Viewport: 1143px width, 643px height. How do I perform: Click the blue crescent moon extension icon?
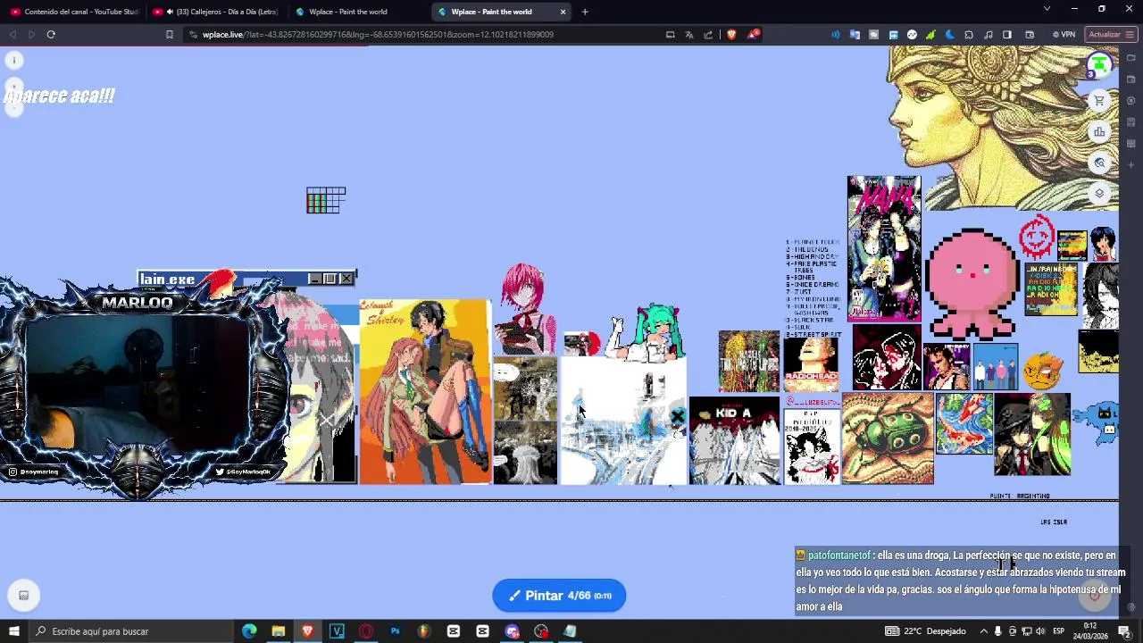coord(949,35)
